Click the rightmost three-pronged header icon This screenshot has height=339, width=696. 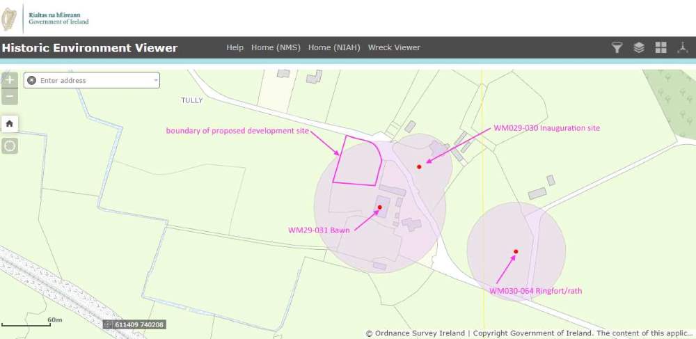click(x=683, y=47)
